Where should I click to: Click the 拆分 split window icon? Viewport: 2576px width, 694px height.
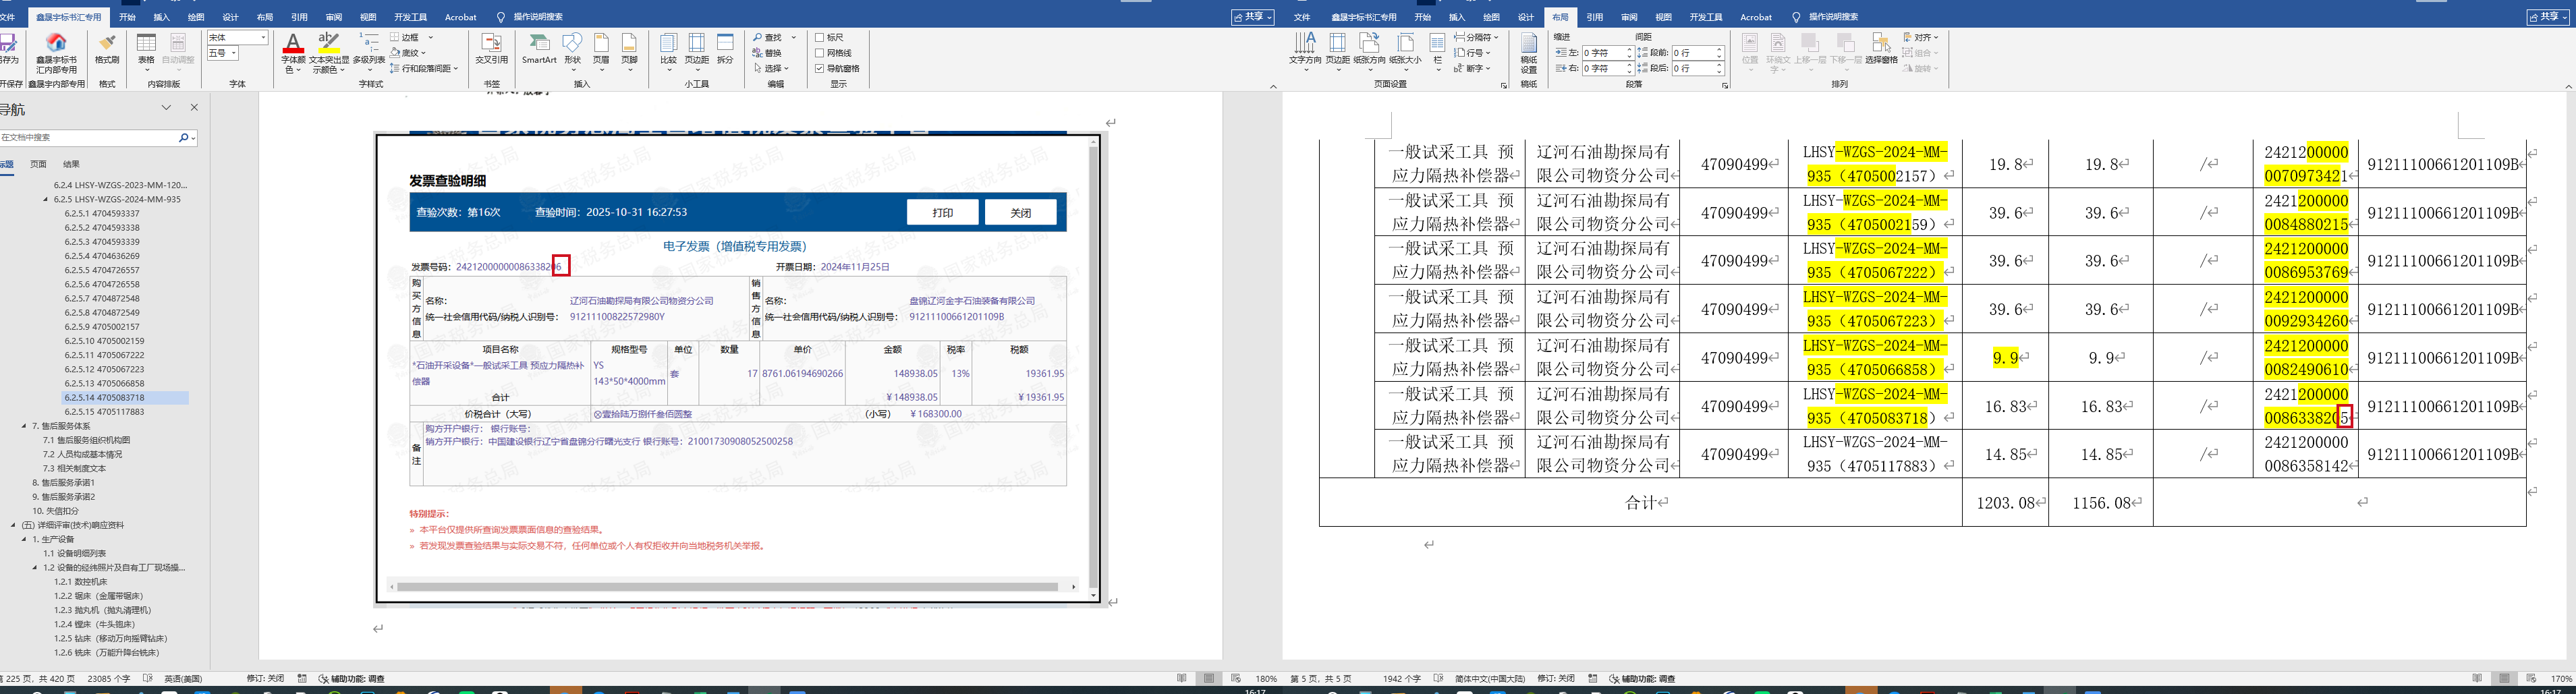coord(725,47)
